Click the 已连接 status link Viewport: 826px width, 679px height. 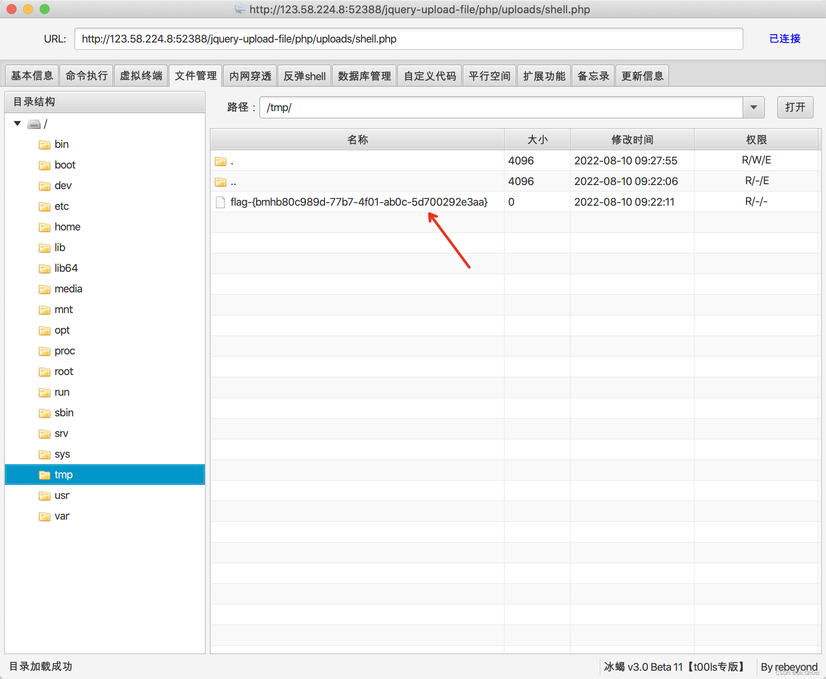[x=785, y=39]
